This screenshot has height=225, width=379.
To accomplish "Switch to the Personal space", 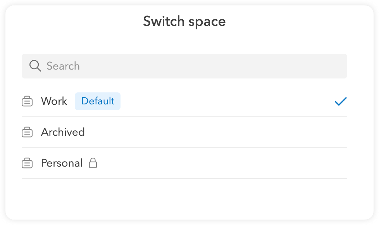I will (62, 163).
